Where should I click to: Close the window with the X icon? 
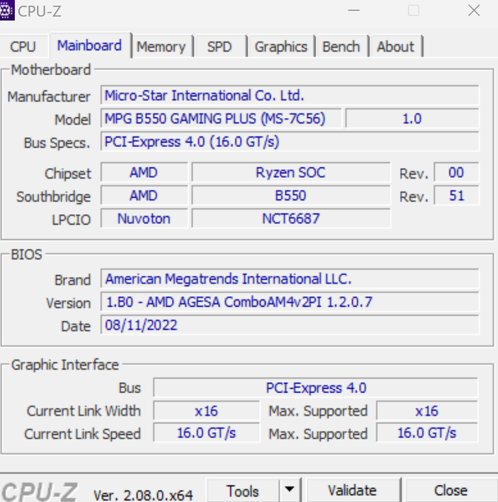pos(473,11)
